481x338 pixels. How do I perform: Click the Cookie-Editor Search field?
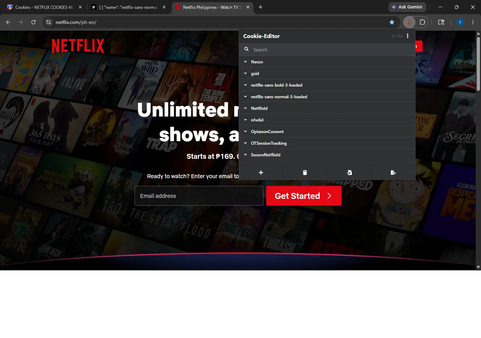tap(327, 50)
